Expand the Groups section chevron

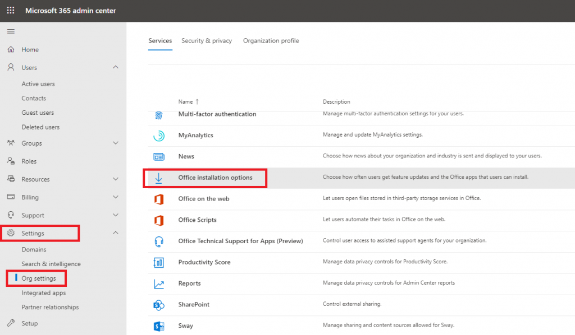click(x=116, y=143)
